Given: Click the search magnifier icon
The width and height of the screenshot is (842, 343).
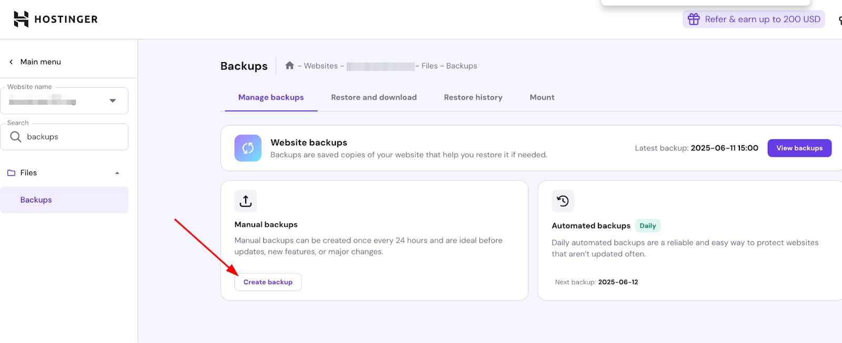Looking at the screenshot, I should point(16,137).
